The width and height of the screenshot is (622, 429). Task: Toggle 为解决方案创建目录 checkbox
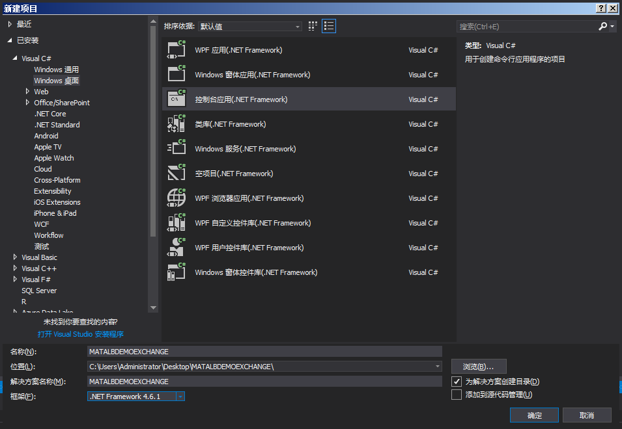point(457,382)
